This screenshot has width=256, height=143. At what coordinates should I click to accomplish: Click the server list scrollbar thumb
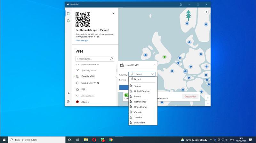(x=117, y=70)
